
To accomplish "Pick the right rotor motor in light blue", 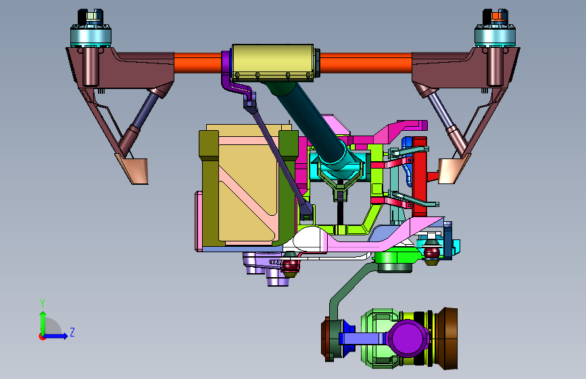I will [x=495, y=35].
